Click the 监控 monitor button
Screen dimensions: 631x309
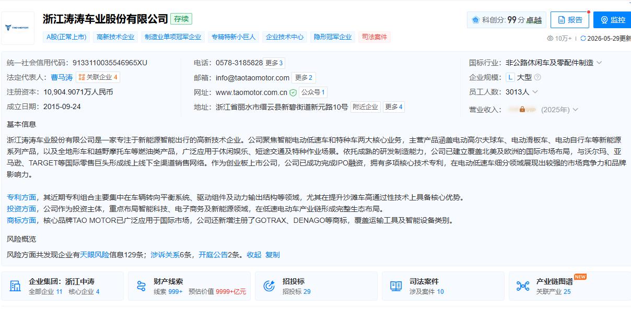(612, 20)
